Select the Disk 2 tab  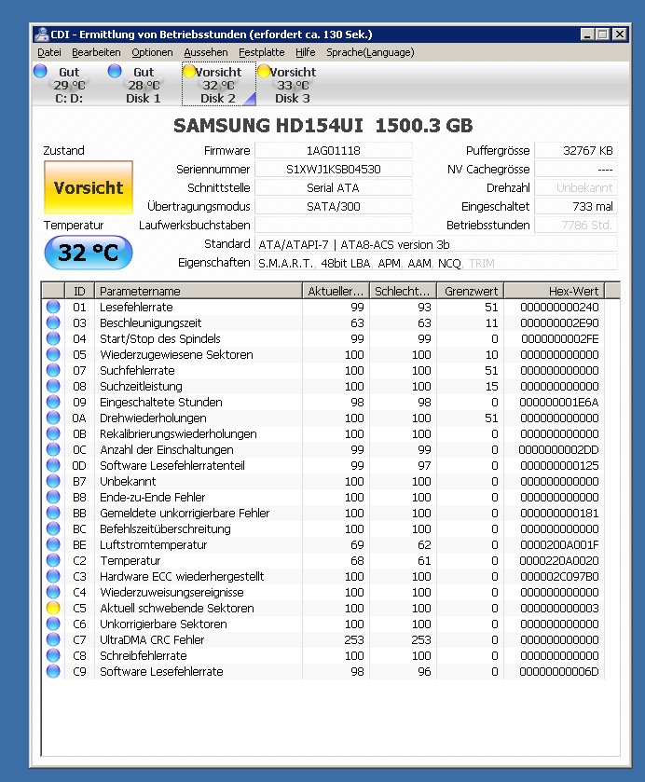tap(218, 84)
